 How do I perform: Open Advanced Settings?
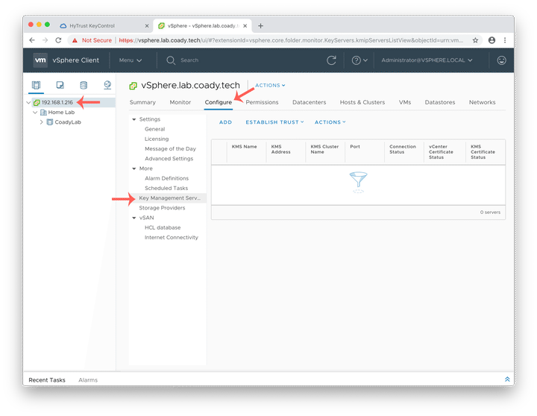[169, 159]
